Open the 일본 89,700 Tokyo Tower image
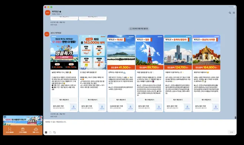This screenshot has width=244, height=145. click(x=150, y=52)
